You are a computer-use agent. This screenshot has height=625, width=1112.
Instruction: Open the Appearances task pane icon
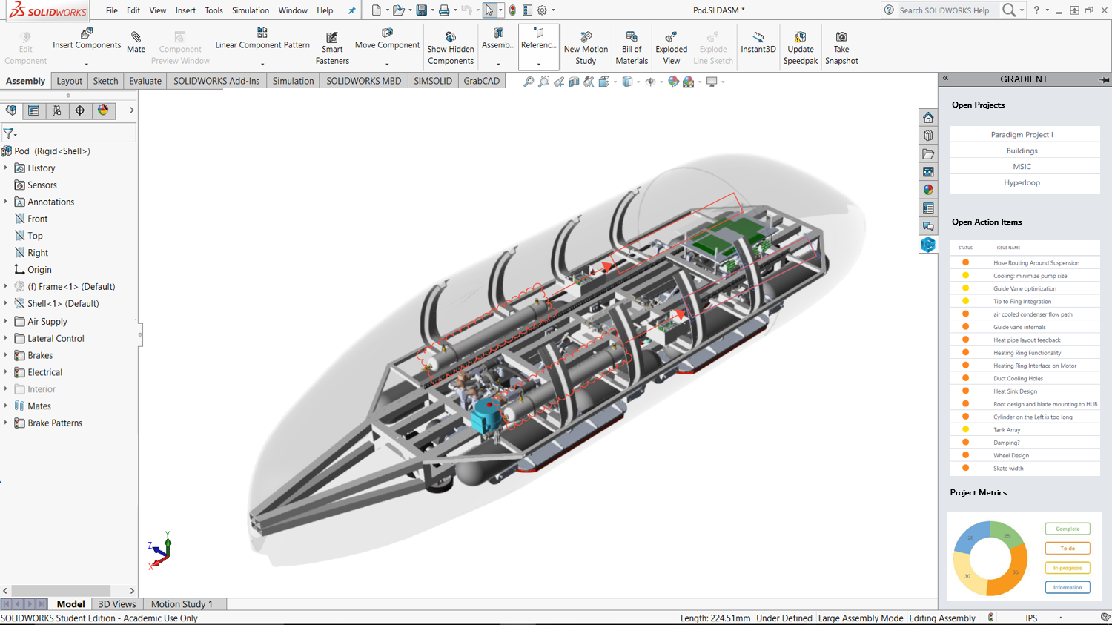point(928,190)
